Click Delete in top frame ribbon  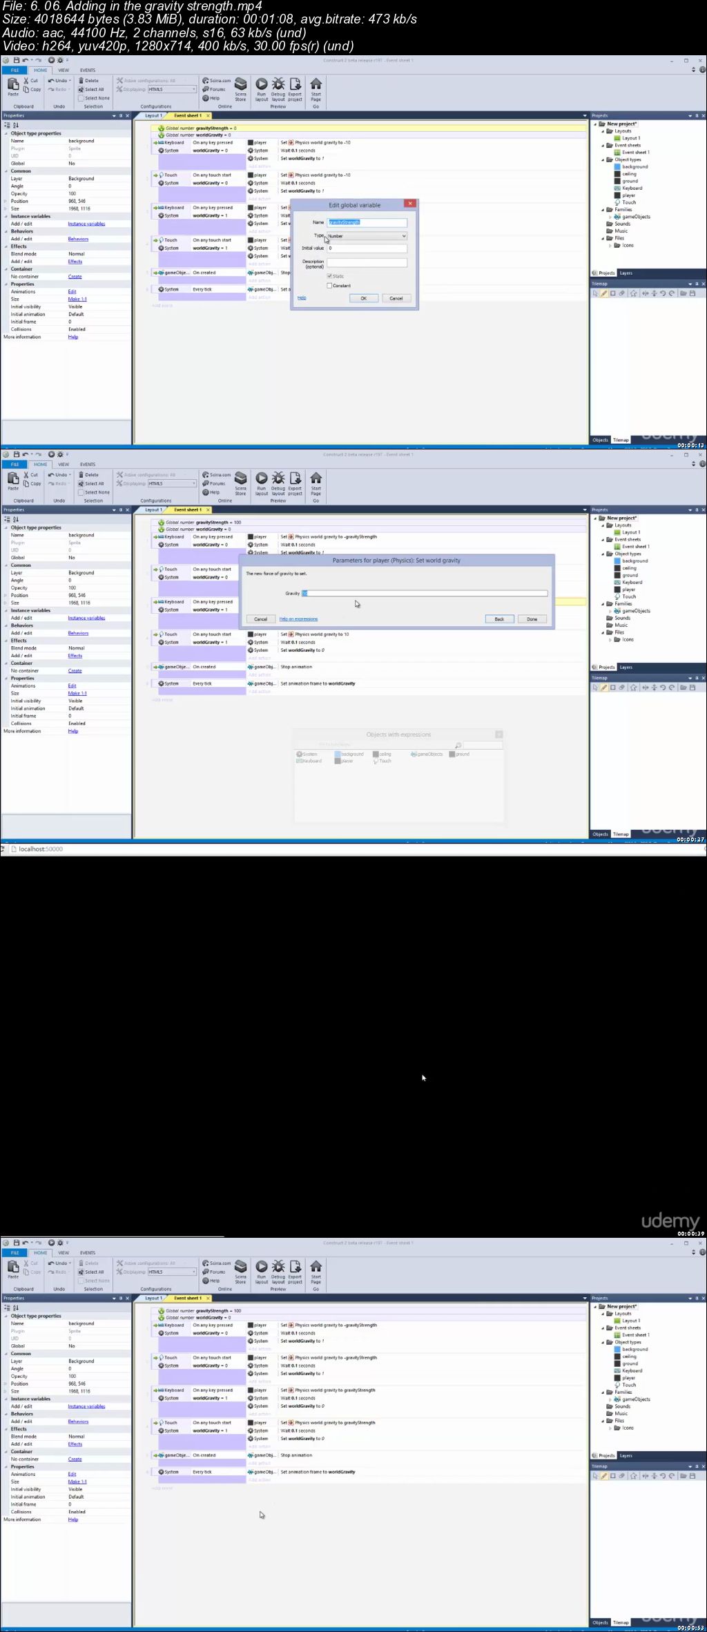coord(88,81)
